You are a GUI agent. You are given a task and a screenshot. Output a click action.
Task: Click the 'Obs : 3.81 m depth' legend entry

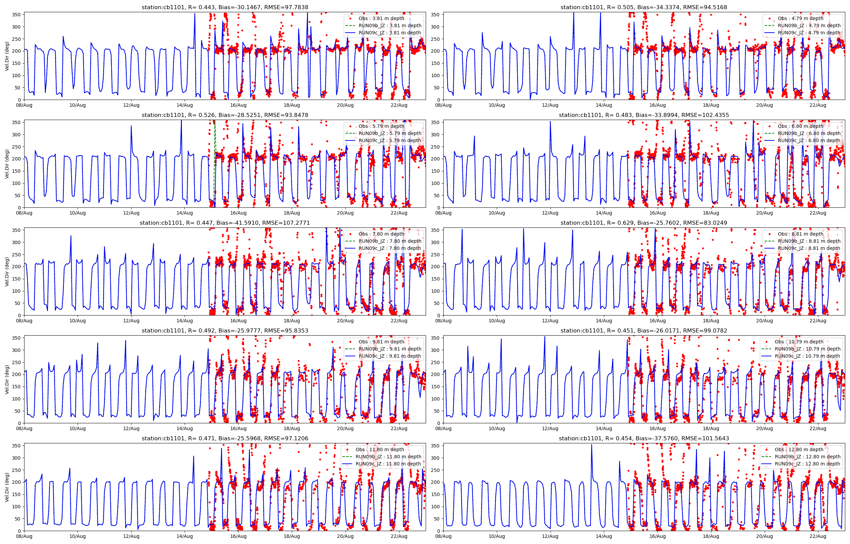pos(381,18)
